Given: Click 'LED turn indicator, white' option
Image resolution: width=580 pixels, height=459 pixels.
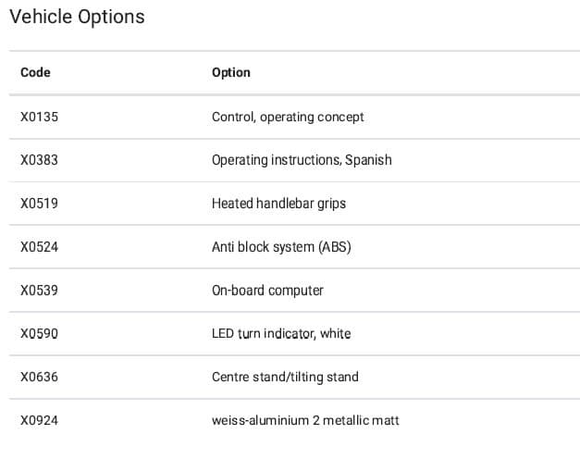Looking at the screenshot, I should click(281, 334).
